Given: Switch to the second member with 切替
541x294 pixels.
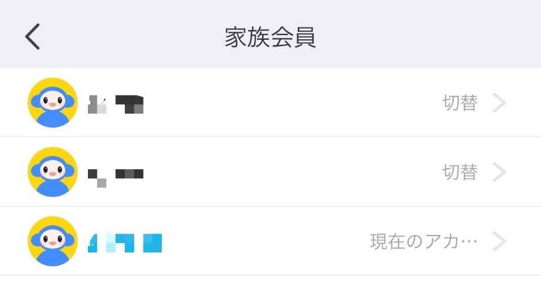Looking at the screenshot, I should [460, 172].
